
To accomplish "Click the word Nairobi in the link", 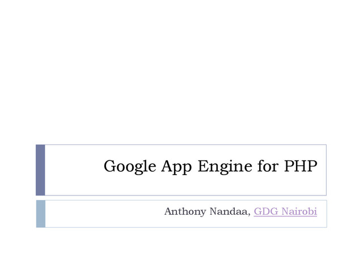I will (299, 211).
